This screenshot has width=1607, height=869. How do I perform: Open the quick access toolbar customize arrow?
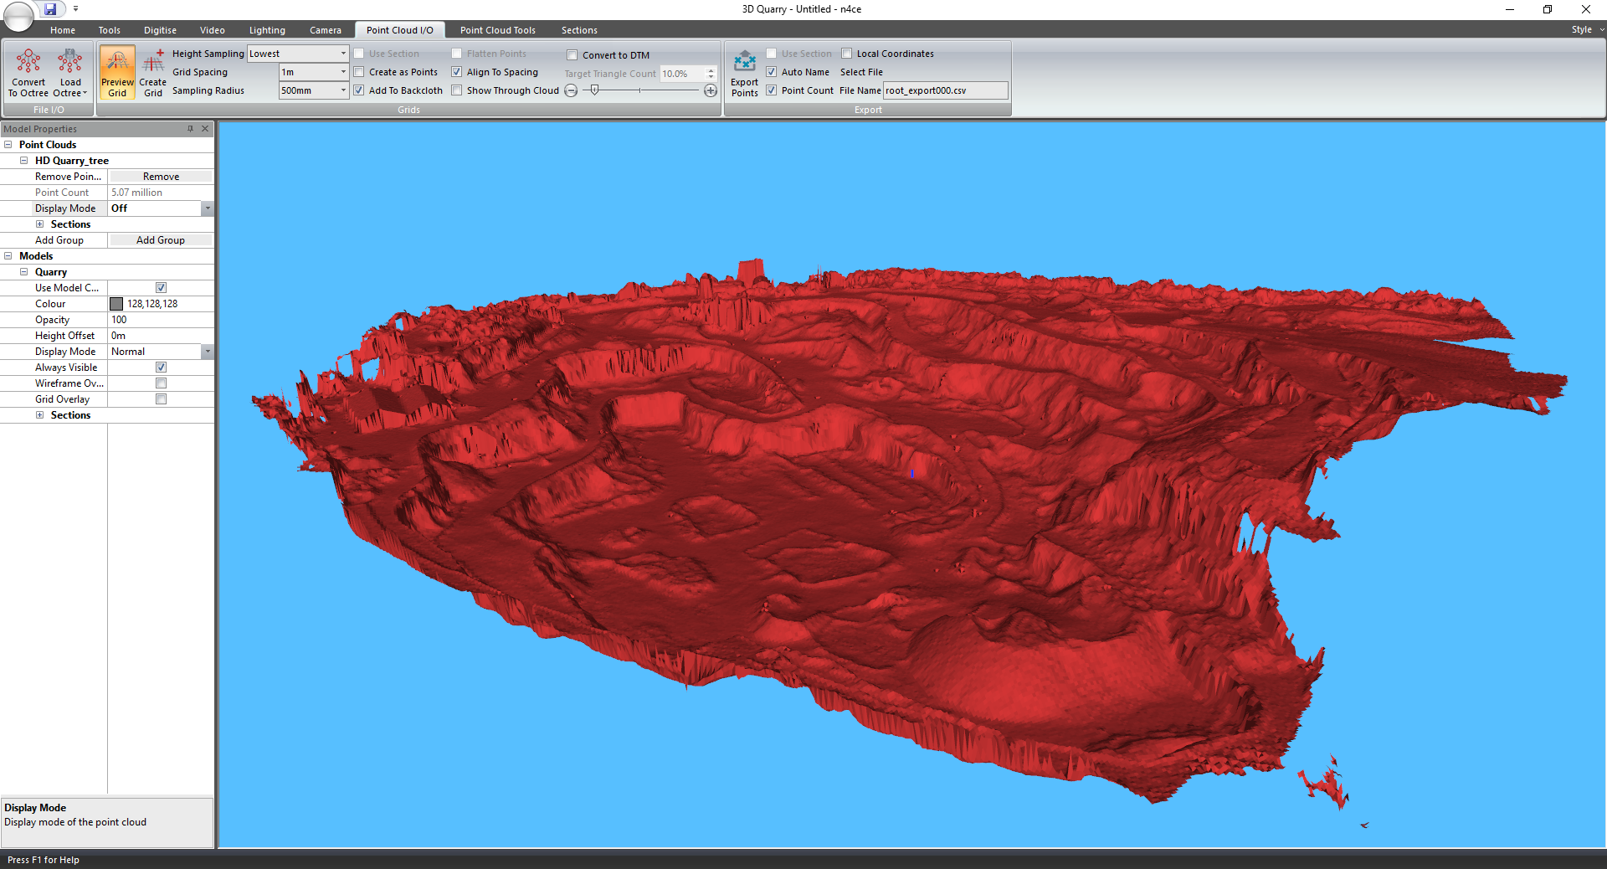click(75, 9)
